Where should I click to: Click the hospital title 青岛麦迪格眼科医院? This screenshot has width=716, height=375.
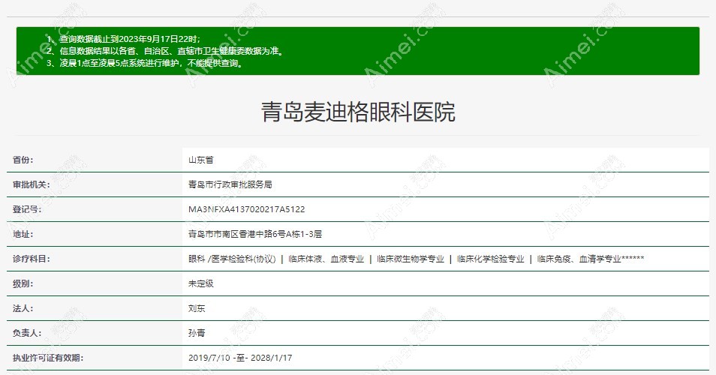[x=358, y=112]
